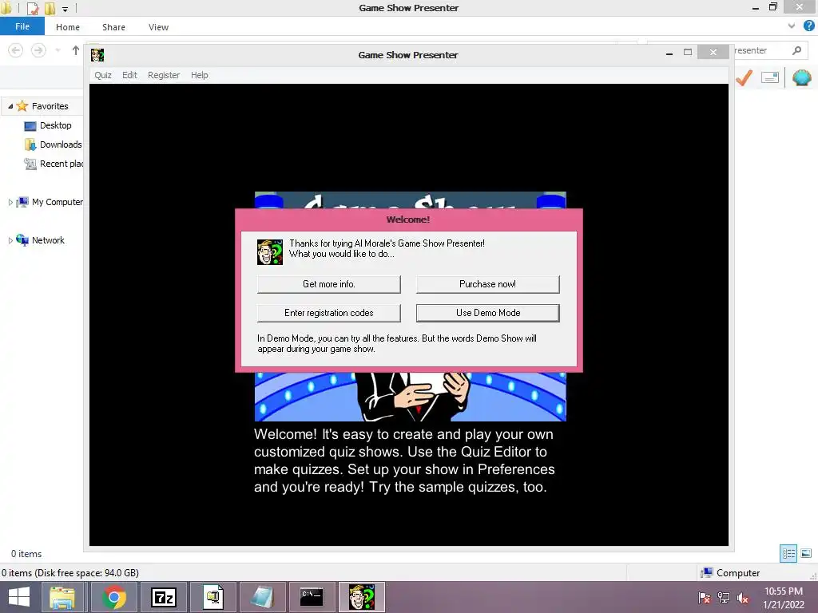Click the muted volume tray icon
Viewport: 818px width, 613px height.
click(x=743, y=598)
